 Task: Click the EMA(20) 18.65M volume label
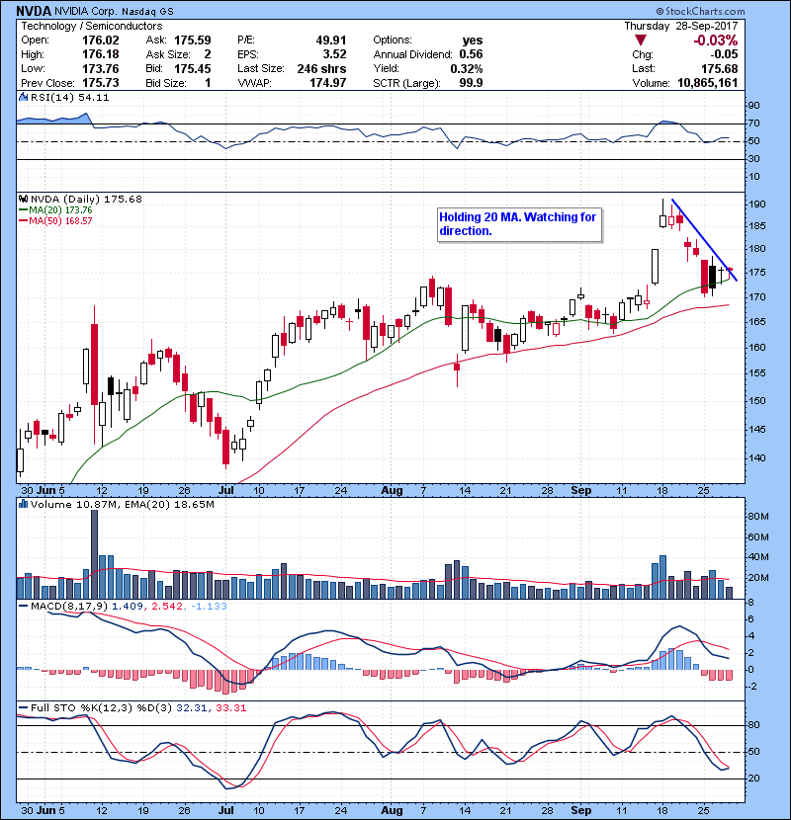point(169,505)
